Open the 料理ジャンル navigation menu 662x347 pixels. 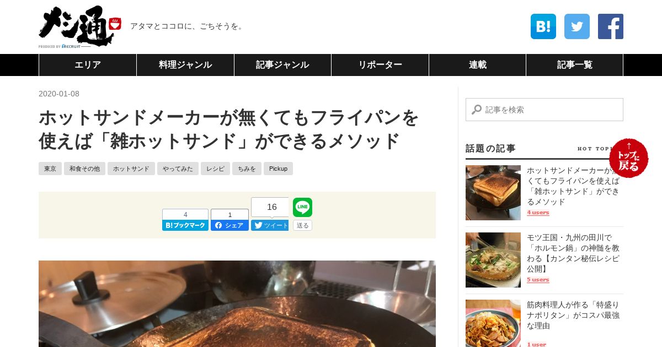[x=185, y=65]
